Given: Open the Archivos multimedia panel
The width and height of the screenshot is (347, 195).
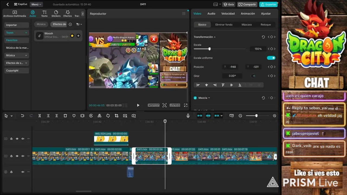Looking at the screenshot, I should tap(15, 14).
